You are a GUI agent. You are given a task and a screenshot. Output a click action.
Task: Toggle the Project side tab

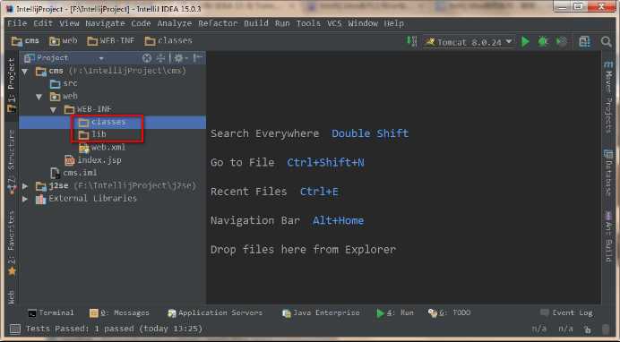coord(12,85)
